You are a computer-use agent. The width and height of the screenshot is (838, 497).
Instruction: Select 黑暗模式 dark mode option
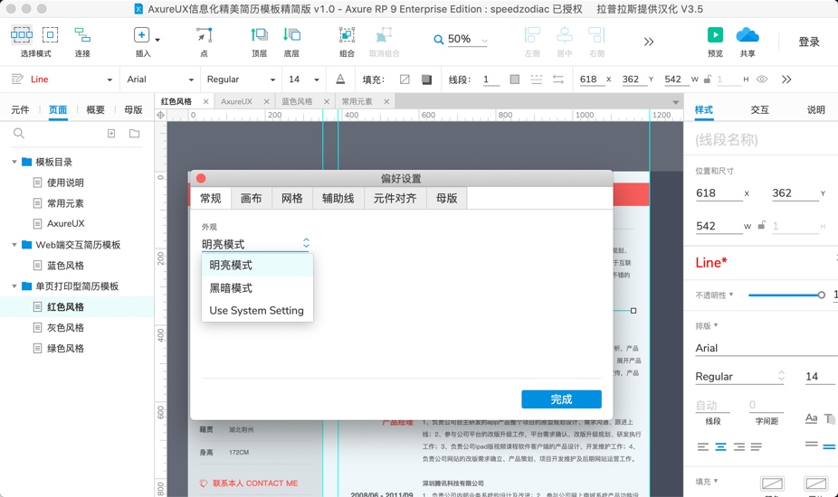click(257, 288)
